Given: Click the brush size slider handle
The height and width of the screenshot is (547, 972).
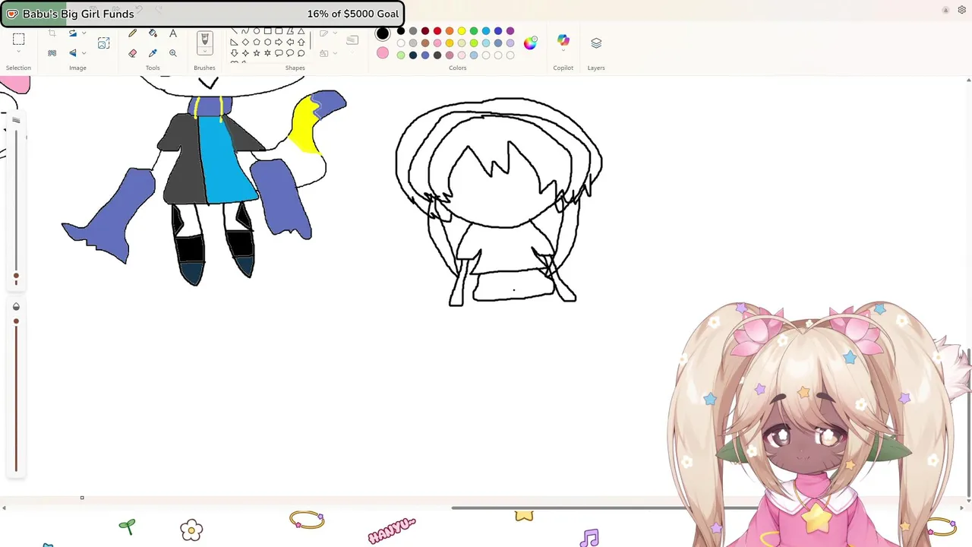Looking at the screenshot, I should 16,277.
